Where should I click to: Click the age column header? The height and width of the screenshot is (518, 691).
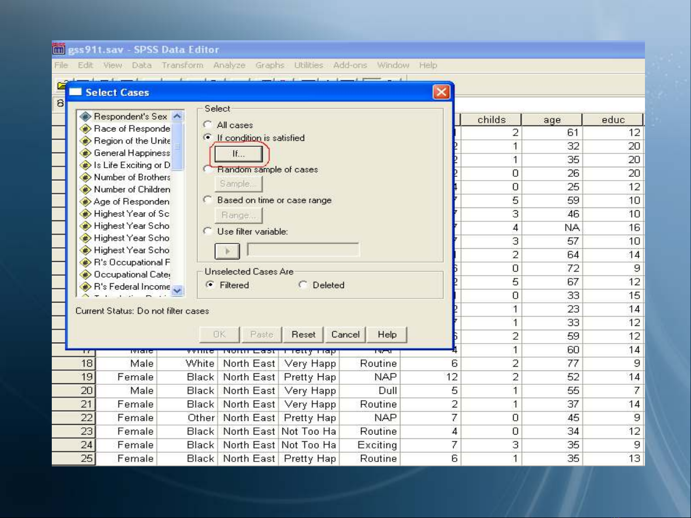point(551,120)
